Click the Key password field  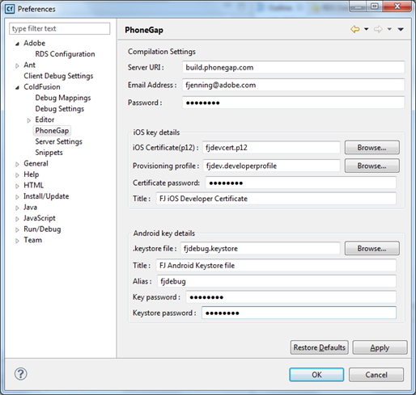291,297
